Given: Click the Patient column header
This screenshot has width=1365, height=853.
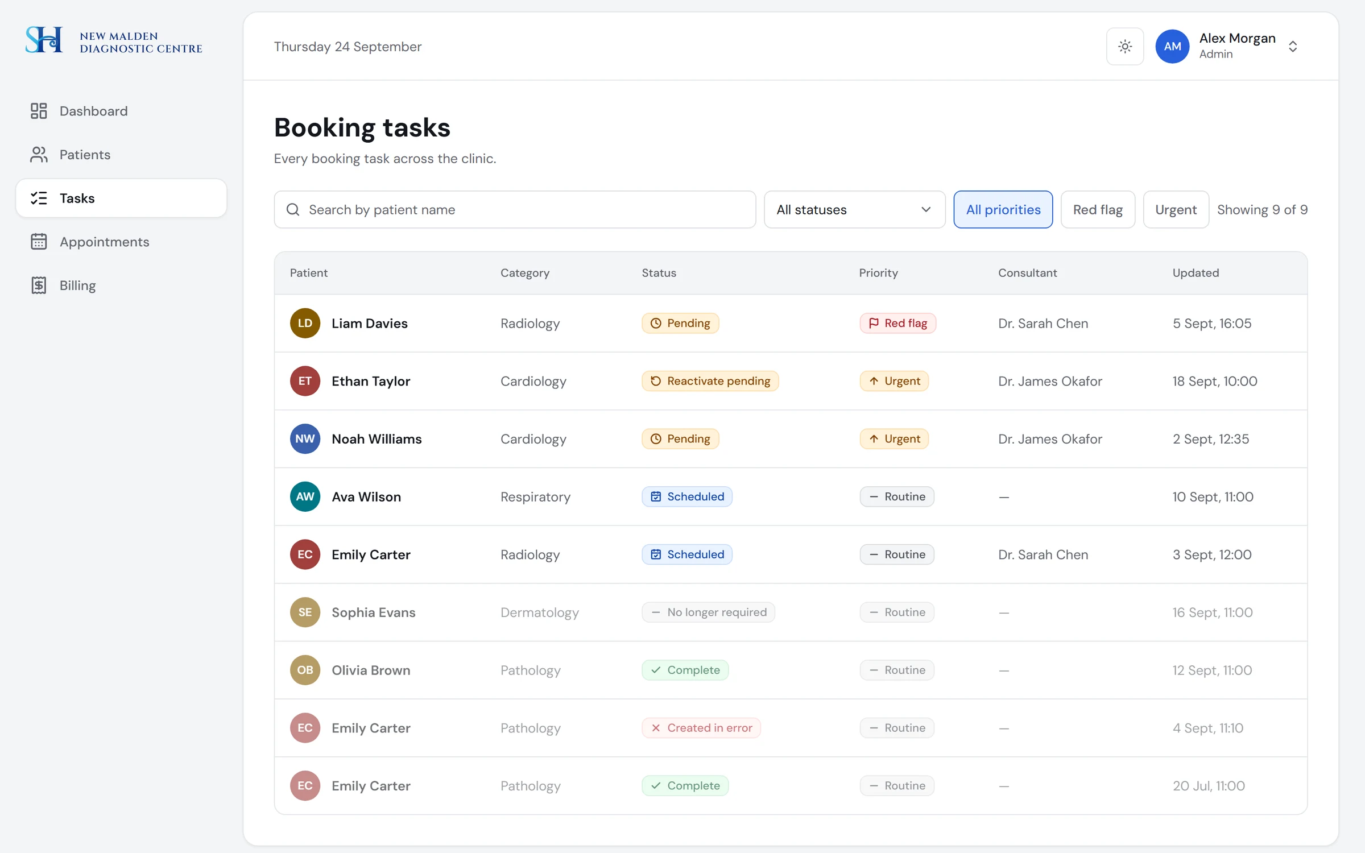Looking at the screenshot, I should (x=309, y=273).
